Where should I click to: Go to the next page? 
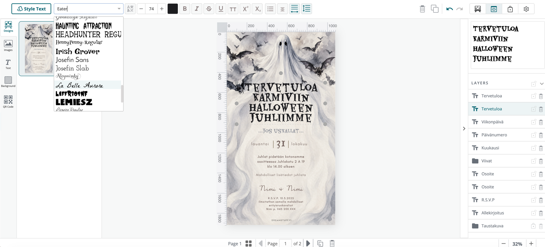coord(308,243)
